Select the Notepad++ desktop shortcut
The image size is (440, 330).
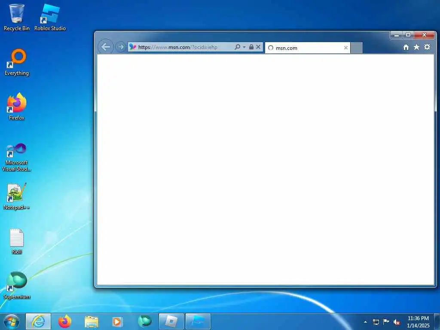point(17,196)
